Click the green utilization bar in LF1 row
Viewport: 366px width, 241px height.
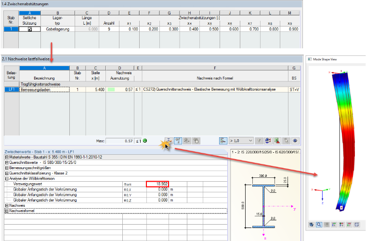click(x=111, y=90)
